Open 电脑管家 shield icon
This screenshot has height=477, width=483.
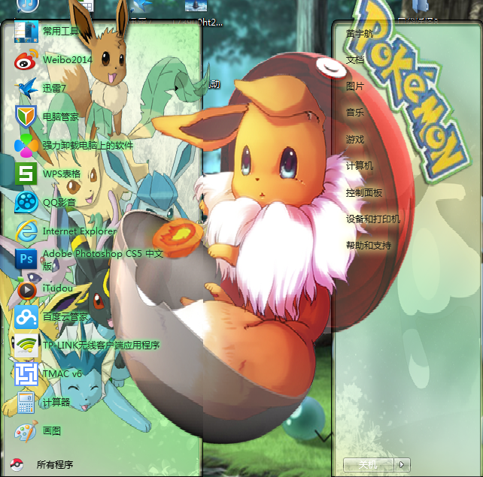pyautogui.click(x=26, y=116)
